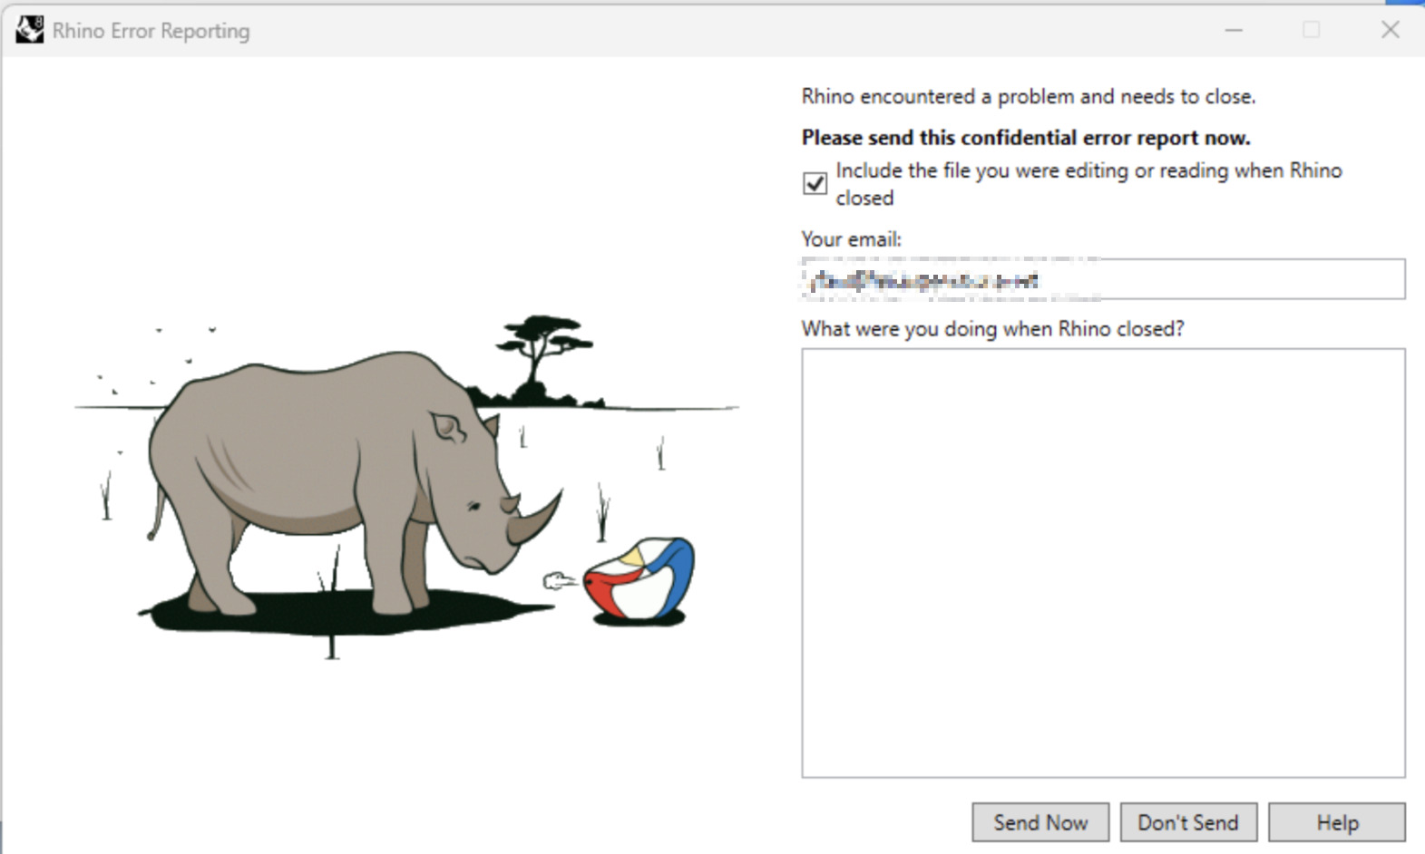Close the Rhino Error Reporting dialog
The height and width of the screenshot is (854, 1425).
1390,30
